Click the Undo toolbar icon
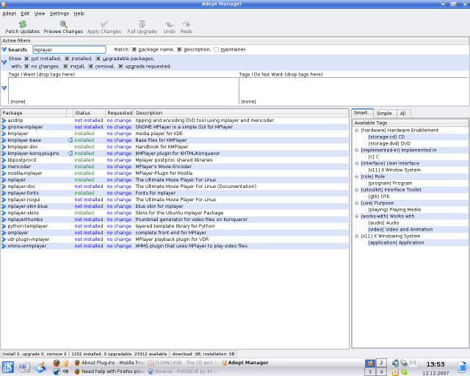The width and height of the screenshot is (470, 376). pos(169,24)
